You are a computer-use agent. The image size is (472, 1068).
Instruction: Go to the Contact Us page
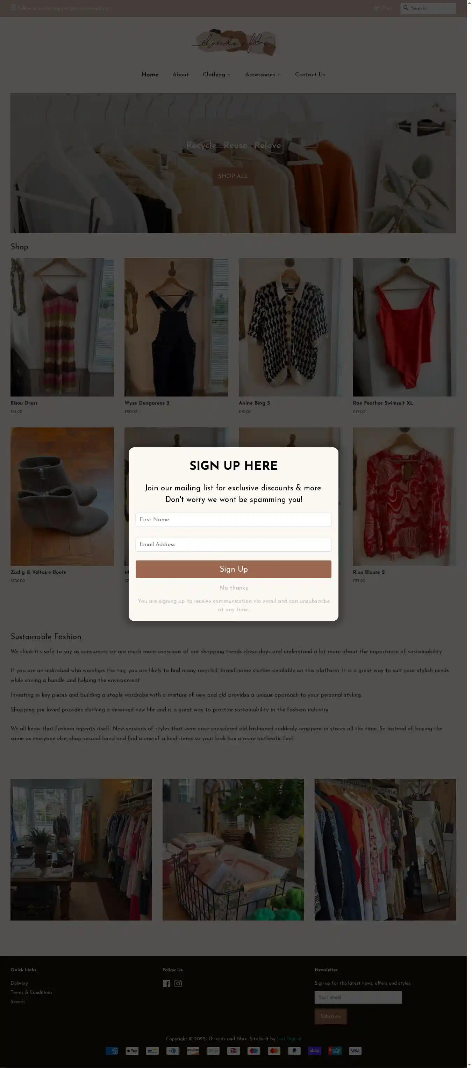(310, 75)
